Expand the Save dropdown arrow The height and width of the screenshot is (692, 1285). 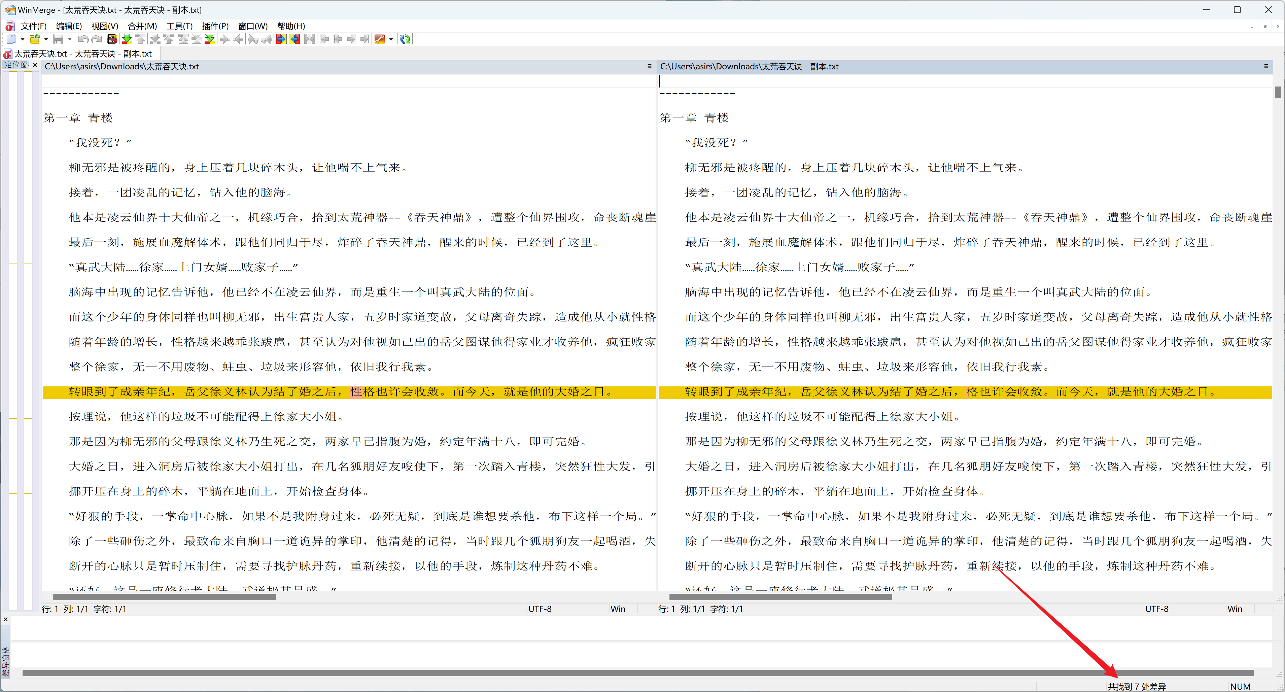coord(70,39)
